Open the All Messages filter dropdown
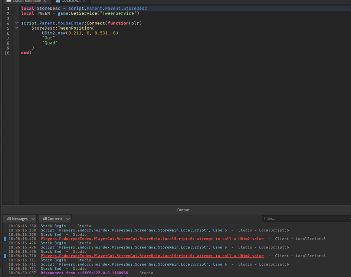This screenshot has width=351, height=277. [x=20, y=218]
